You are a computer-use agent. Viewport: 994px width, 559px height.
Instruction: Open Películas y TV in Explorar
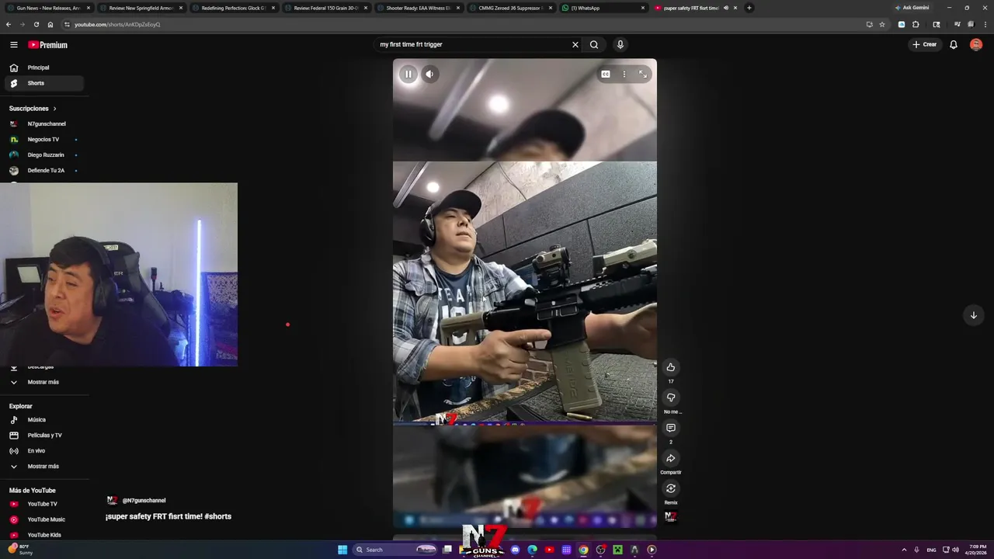point(44,436)
